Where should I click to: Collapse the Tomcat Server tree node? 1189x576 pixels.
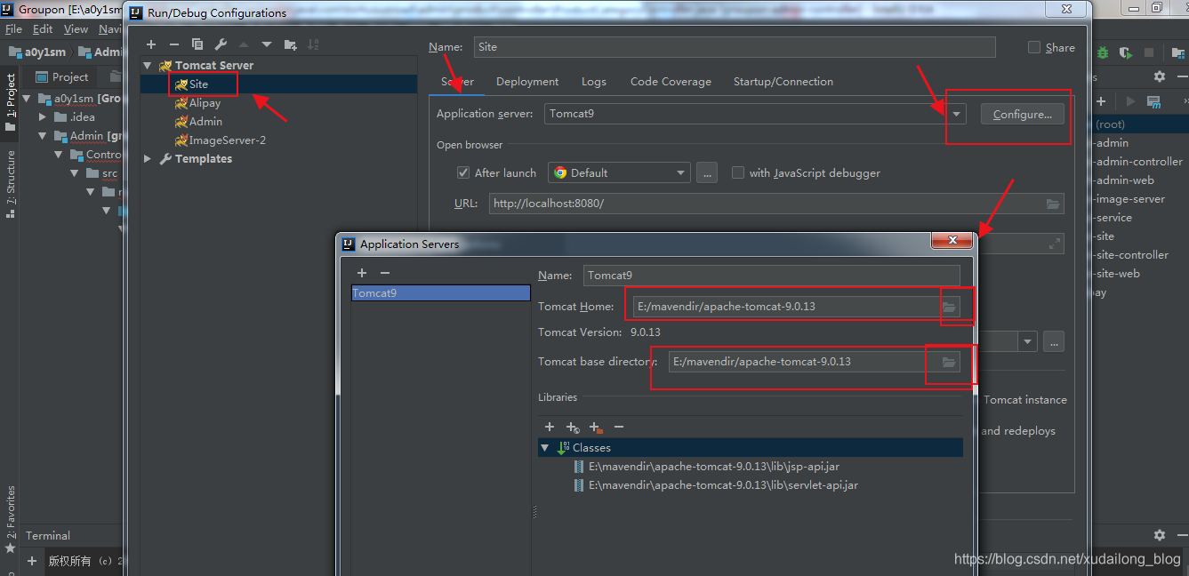coord(148,66)
